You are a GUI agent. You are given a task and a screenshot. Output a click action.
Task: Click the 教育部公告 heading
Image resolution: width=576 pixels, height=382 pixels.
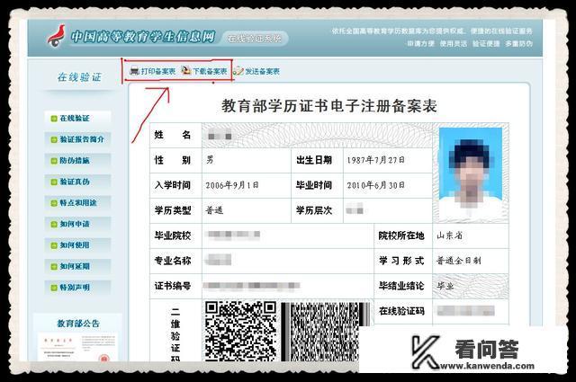pyautogui.click(x=78, y=324)
